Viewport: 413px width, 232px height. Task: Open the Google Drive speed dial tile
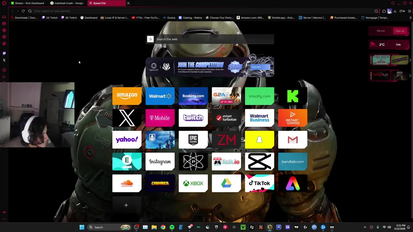[227, 183]
